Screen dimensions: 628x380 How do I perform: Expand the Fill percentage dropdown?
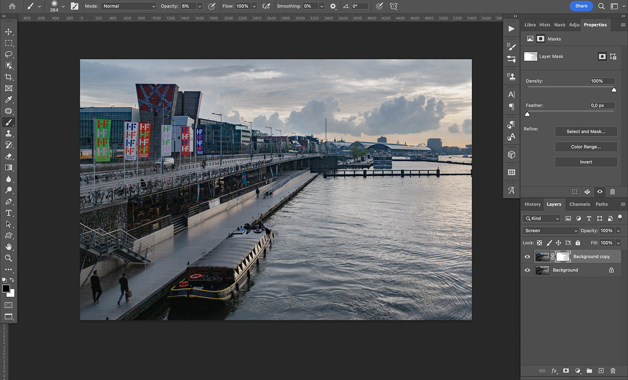(618, 242)
